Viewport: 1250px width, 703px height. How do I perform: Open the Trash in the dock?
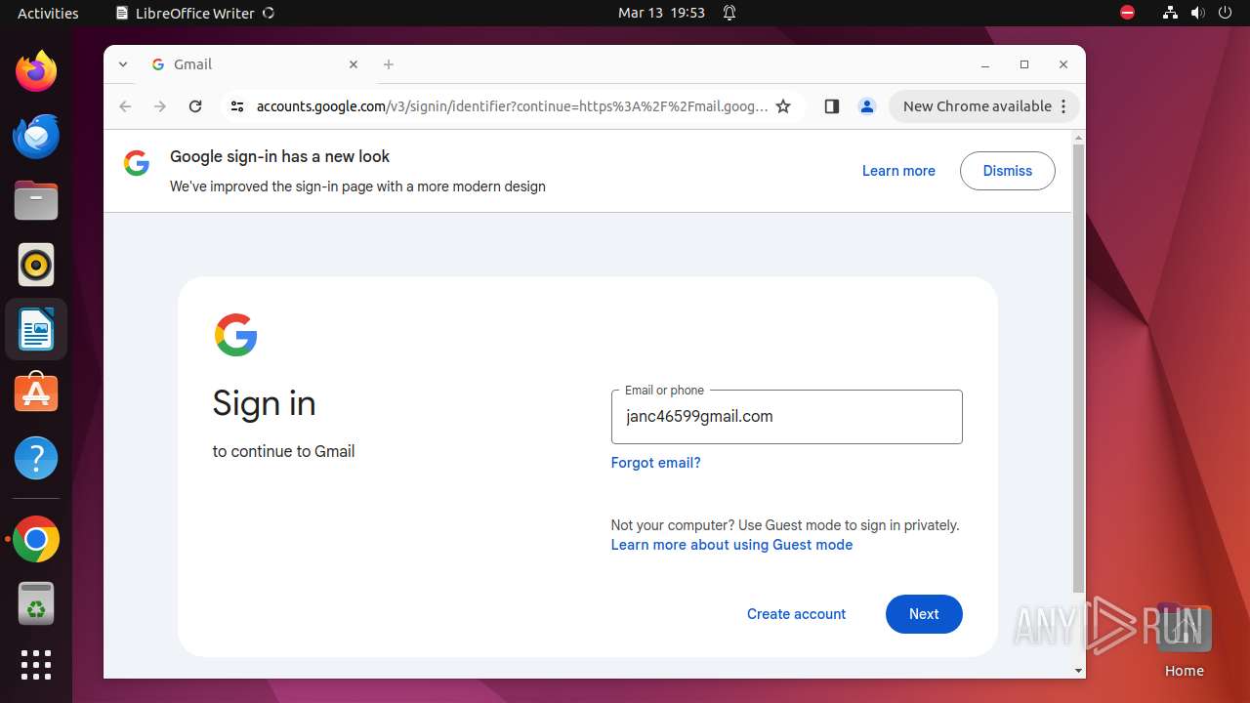pyautogui.click(x=36, y=604)
